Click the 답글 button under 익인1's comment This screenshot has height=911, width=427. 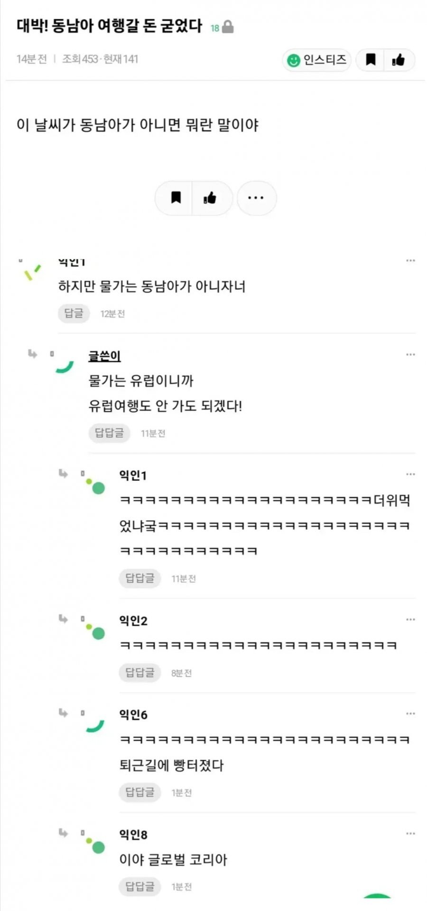(x=74, y=313)
